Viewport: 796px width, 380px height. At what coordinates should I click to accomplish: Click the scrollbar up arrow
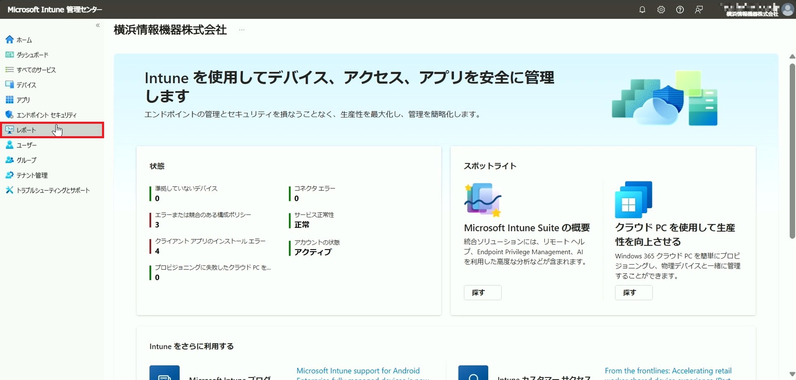pos(792,56)
